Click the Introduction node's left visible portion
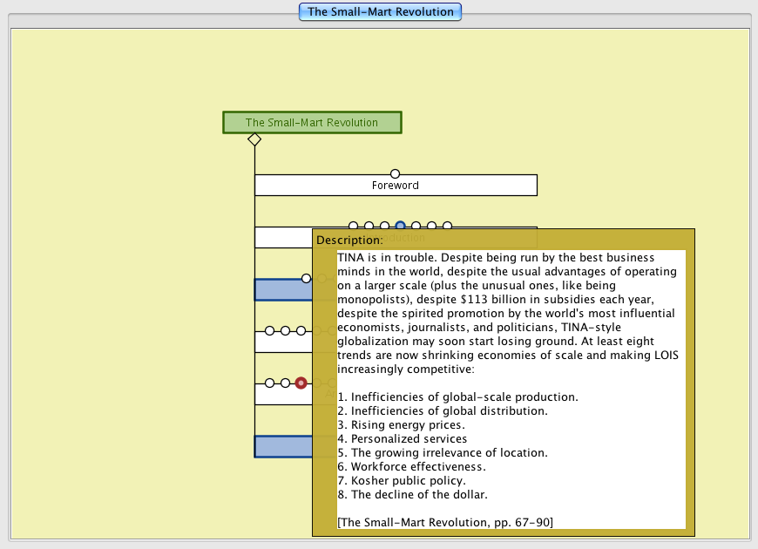This screenshot has width=758, height=549. click(x=282, y=238)
